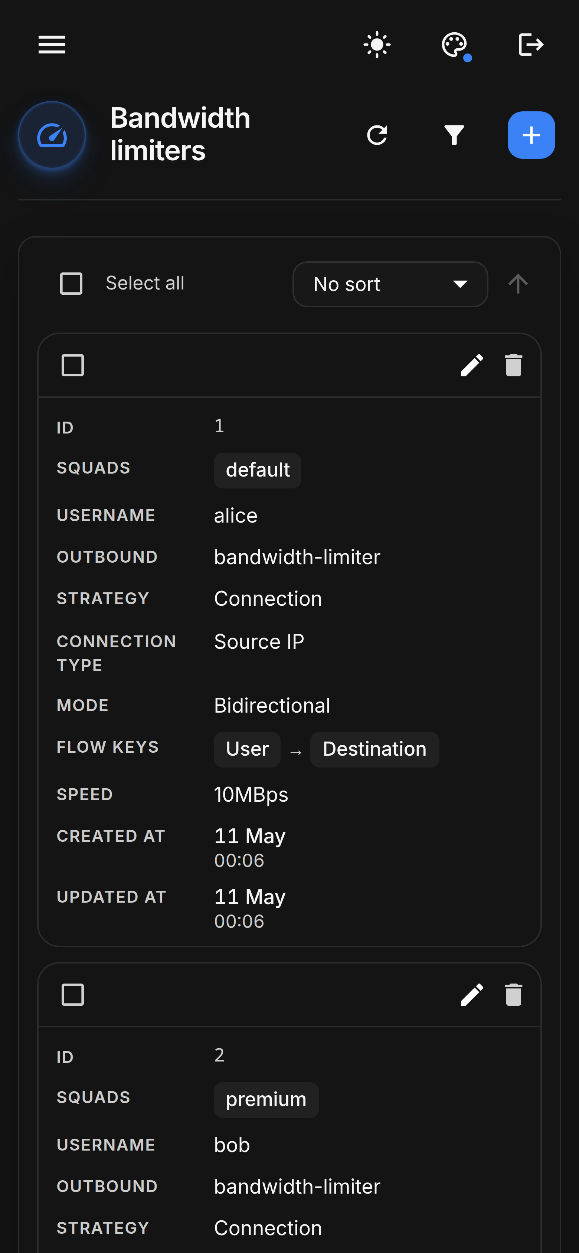Check the Select all checkbox
The height and width of the screenshot is (1253, 579).
[x=71, y=284]
